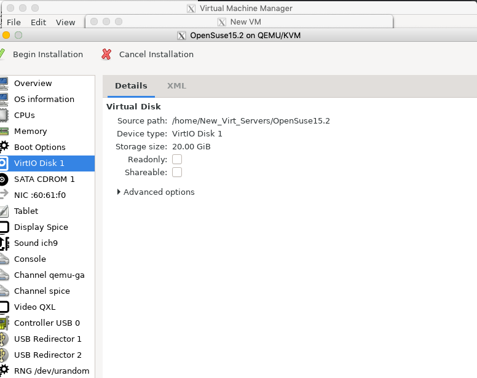The image size is (477, 378).
Task: Click Cancel Installation button label
Action: tap(156, 55)
